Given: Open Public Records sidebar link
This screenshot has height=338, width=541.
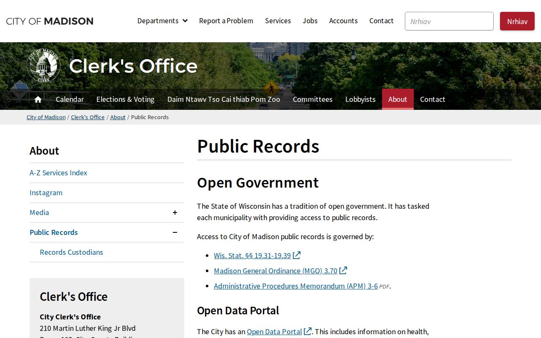Looking at the screenshot, I should pyautogui.click(x=54, y=232).
